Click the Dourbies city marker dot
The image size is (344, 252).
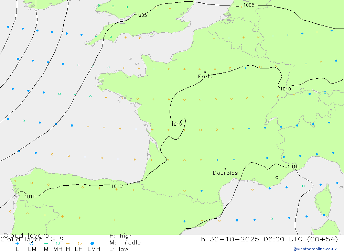point(225,168)
